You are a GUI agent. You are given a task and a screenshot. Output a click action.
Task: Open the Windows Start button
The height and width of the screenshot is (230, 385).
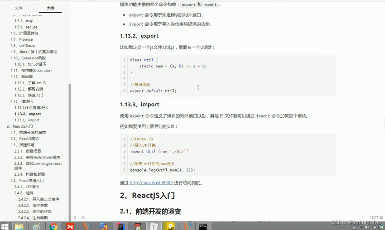[5, 226]
